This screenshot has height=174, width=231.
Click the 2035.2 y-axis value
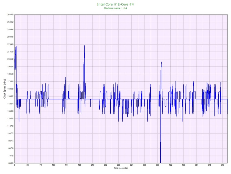tap(10, 59)
